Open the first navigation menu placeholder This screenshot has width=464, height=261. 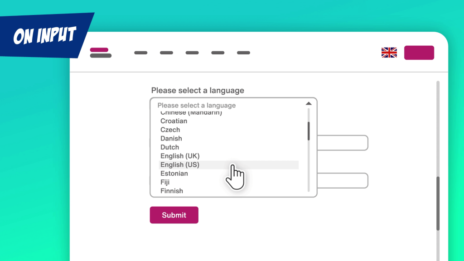coord(141,53)
